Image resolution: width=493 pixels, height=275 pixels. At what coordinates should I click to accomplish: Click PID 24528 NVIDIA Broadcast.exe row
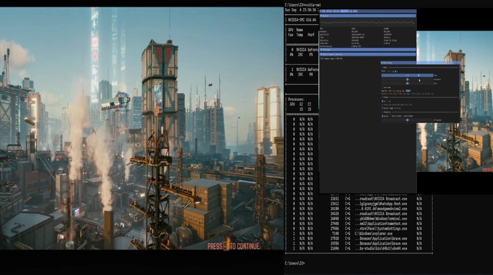[x=358, y=214]
